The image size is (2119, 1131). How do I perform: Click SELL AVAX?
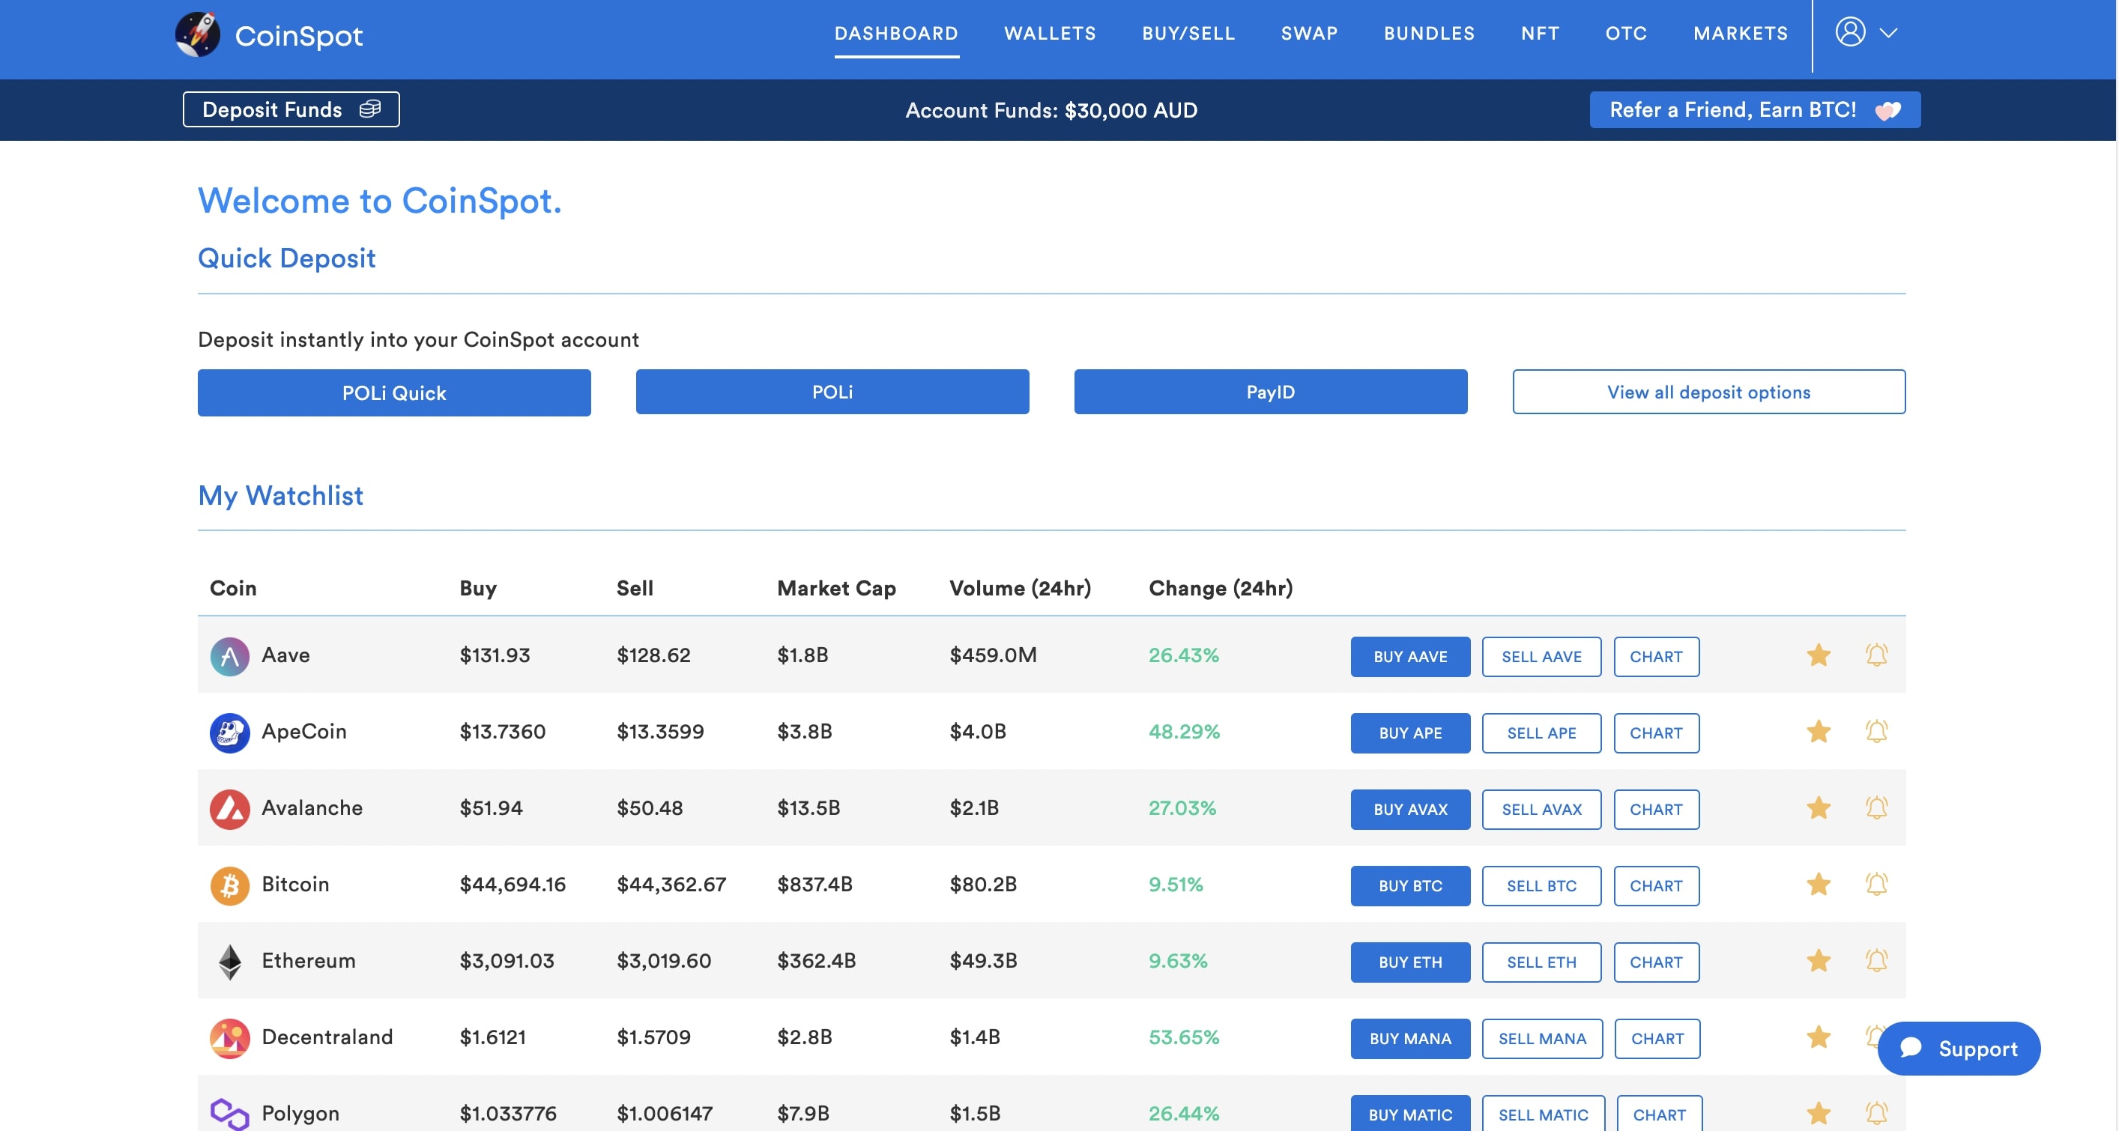pyautogui.click(x=1541, y=810)
